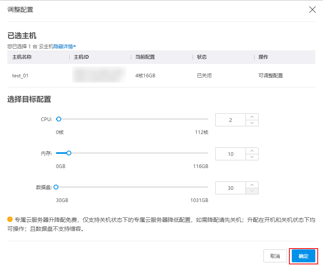Click the 数据盘 slider handle
The height and width of the screenshot is (266, 323).
pyautogui.click(x=56, y=187)
